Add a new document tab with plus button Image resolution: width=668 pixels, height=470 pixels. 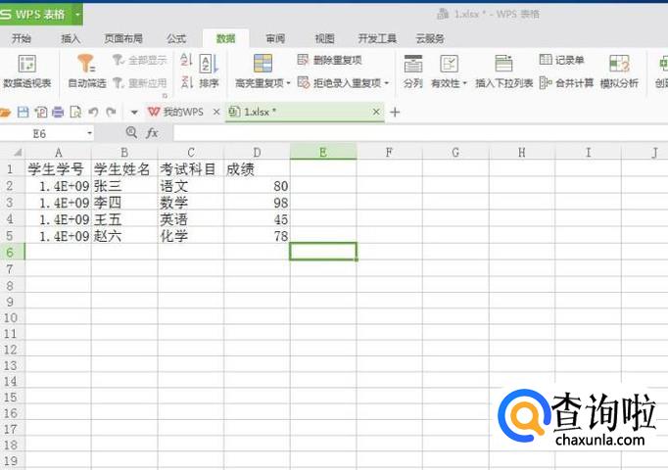(395, 113)
